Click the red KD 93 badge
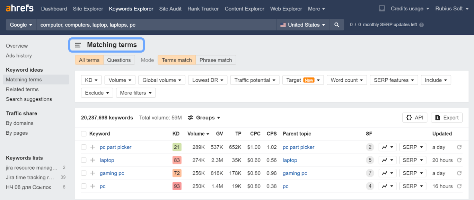474x200 pixels. click(x=177, y=186)
